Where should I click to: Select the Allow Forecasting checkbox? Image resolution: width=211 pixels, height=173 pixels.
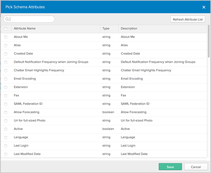point(6,113)
